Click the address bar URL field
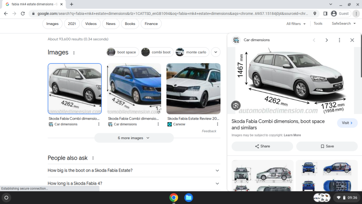 (x=173, y=14)
